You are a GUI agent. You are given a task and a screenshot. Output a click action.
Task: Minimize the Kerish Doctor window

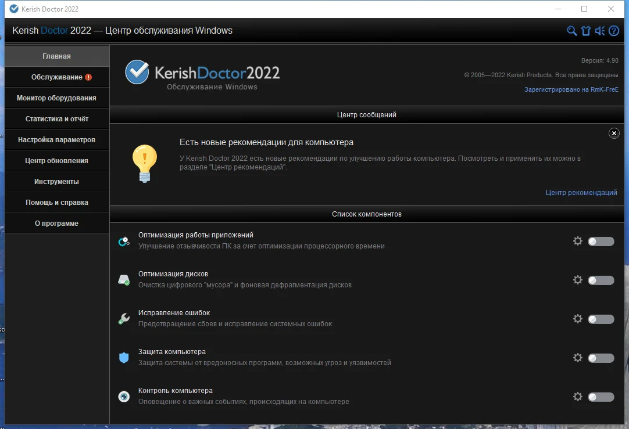tap(558, 9)
